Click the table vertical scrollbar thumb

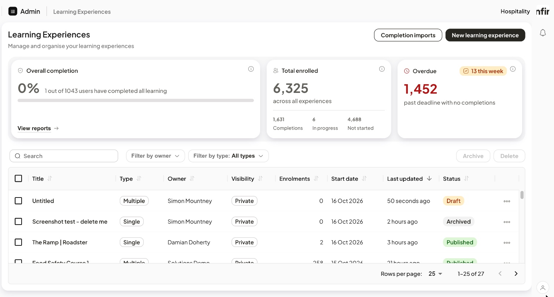(x=522, y=195)
